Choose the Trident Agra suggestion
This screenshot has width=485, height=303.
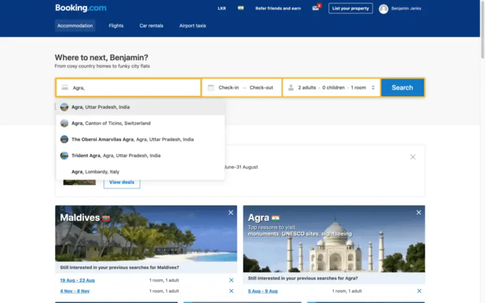[141, 155]
